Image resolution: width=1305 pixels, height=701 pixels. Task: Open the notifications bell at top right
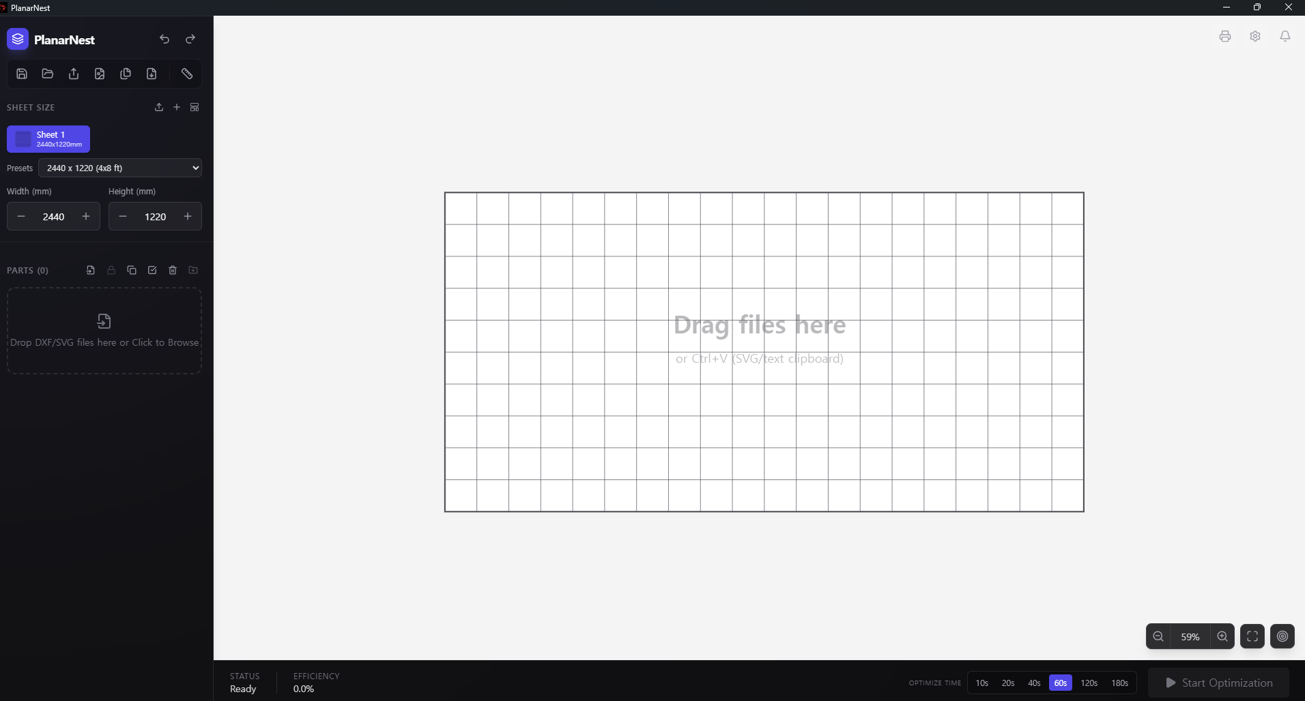(1286, 36)
